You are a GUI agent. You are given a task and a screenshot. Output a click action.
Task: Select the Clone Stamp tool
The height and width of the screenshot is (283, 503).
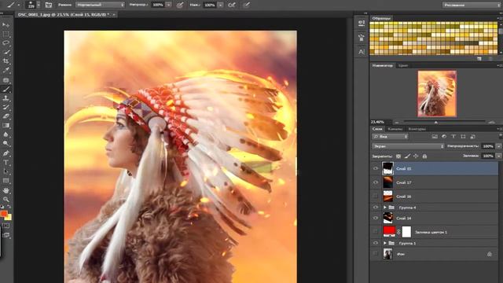6,97
